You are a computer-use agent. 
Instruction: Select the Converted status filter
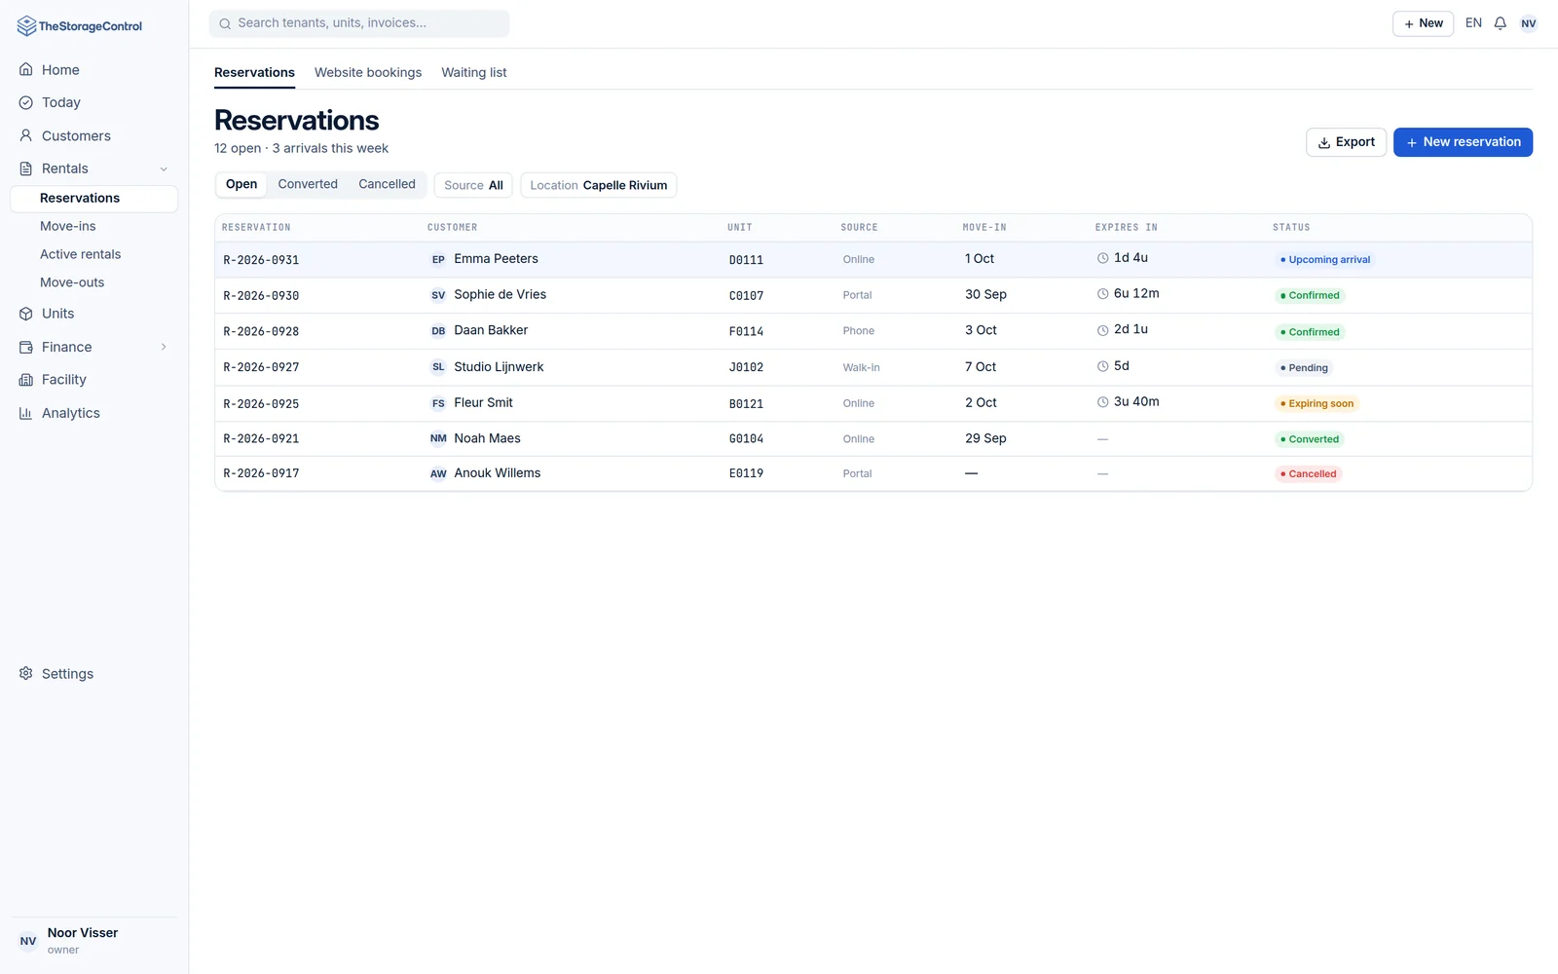(x=308, y=184)
